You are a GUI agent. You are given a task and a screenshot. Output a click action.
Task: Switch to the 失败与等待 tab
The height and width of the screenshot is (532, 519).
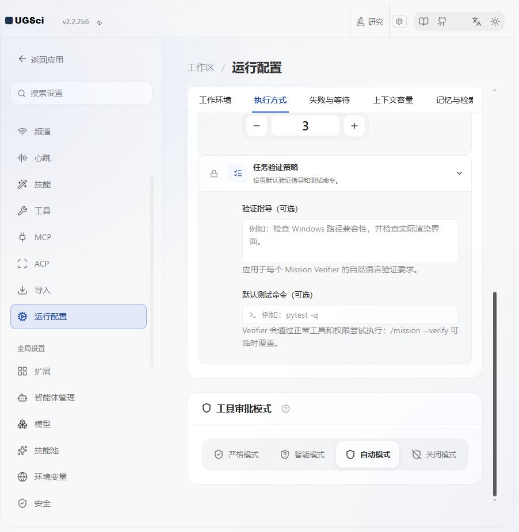pyautogui.click(x=329, y=100)
